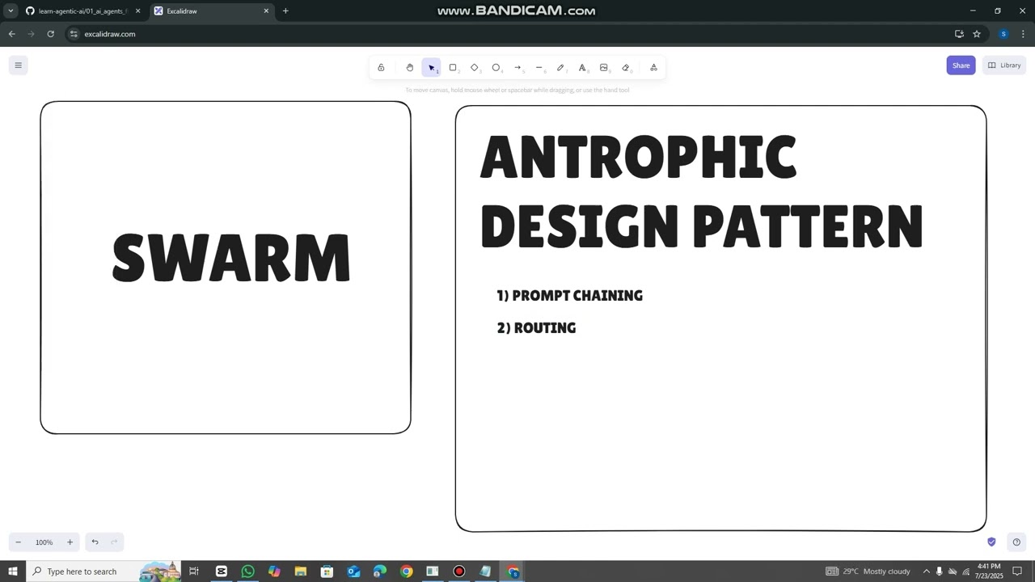Go back to previous page
1035x582 pixels.
(11, 34)
